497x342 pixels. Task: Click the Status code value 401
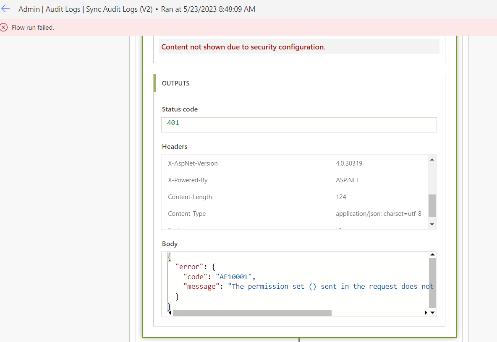click(173, 122)
